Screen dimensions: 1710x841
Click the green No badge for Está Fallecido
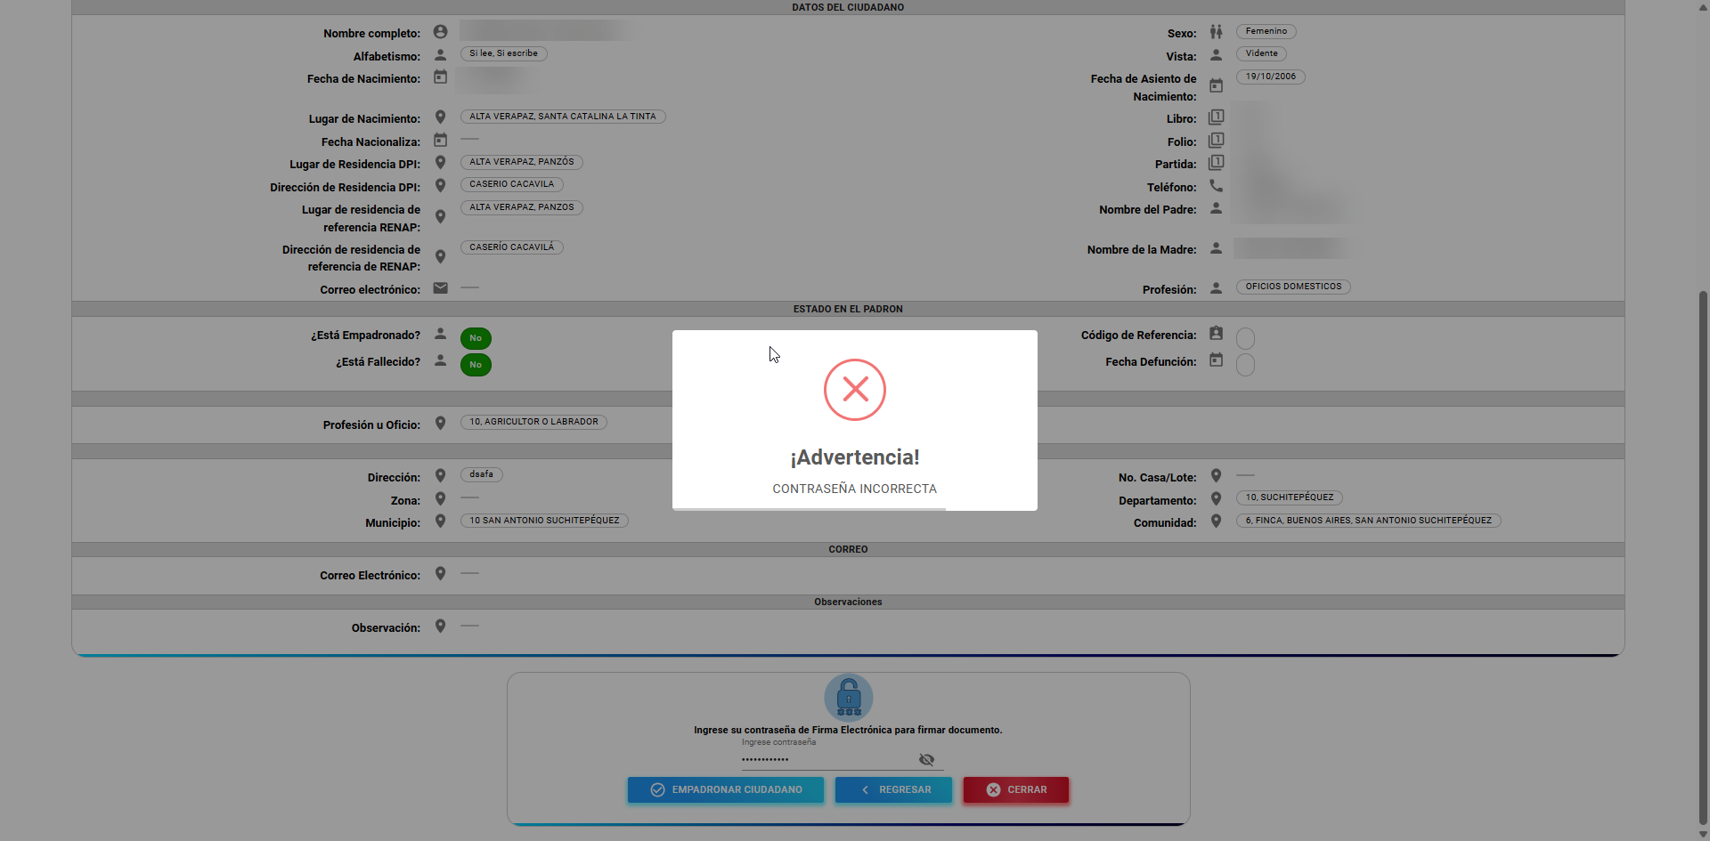(476, 365)
